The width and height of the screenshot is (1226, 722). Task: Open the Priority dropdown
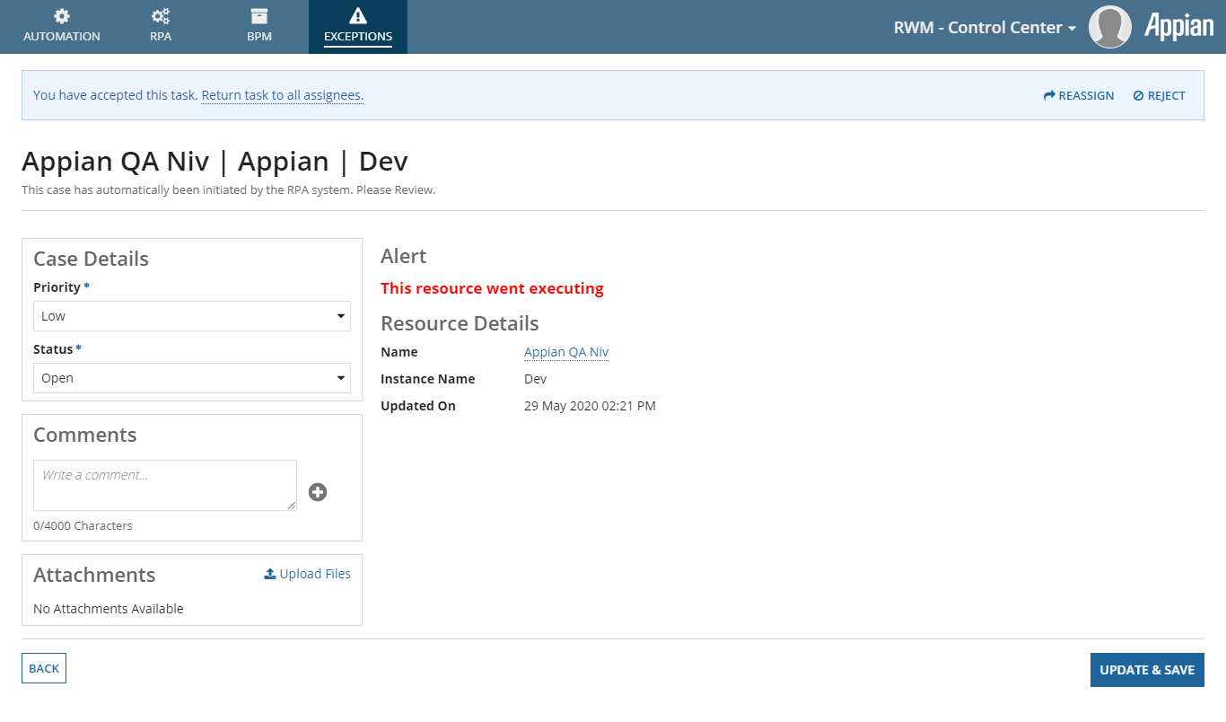point(192,316)
